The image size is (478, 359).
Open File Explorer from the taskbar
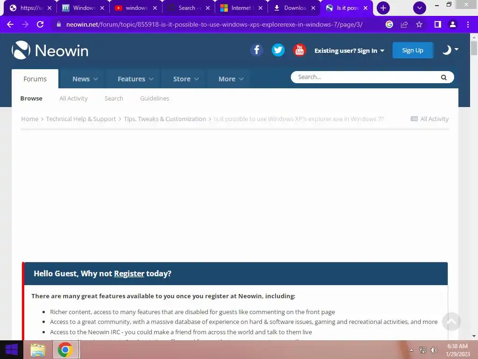click(x=38, y=350)
